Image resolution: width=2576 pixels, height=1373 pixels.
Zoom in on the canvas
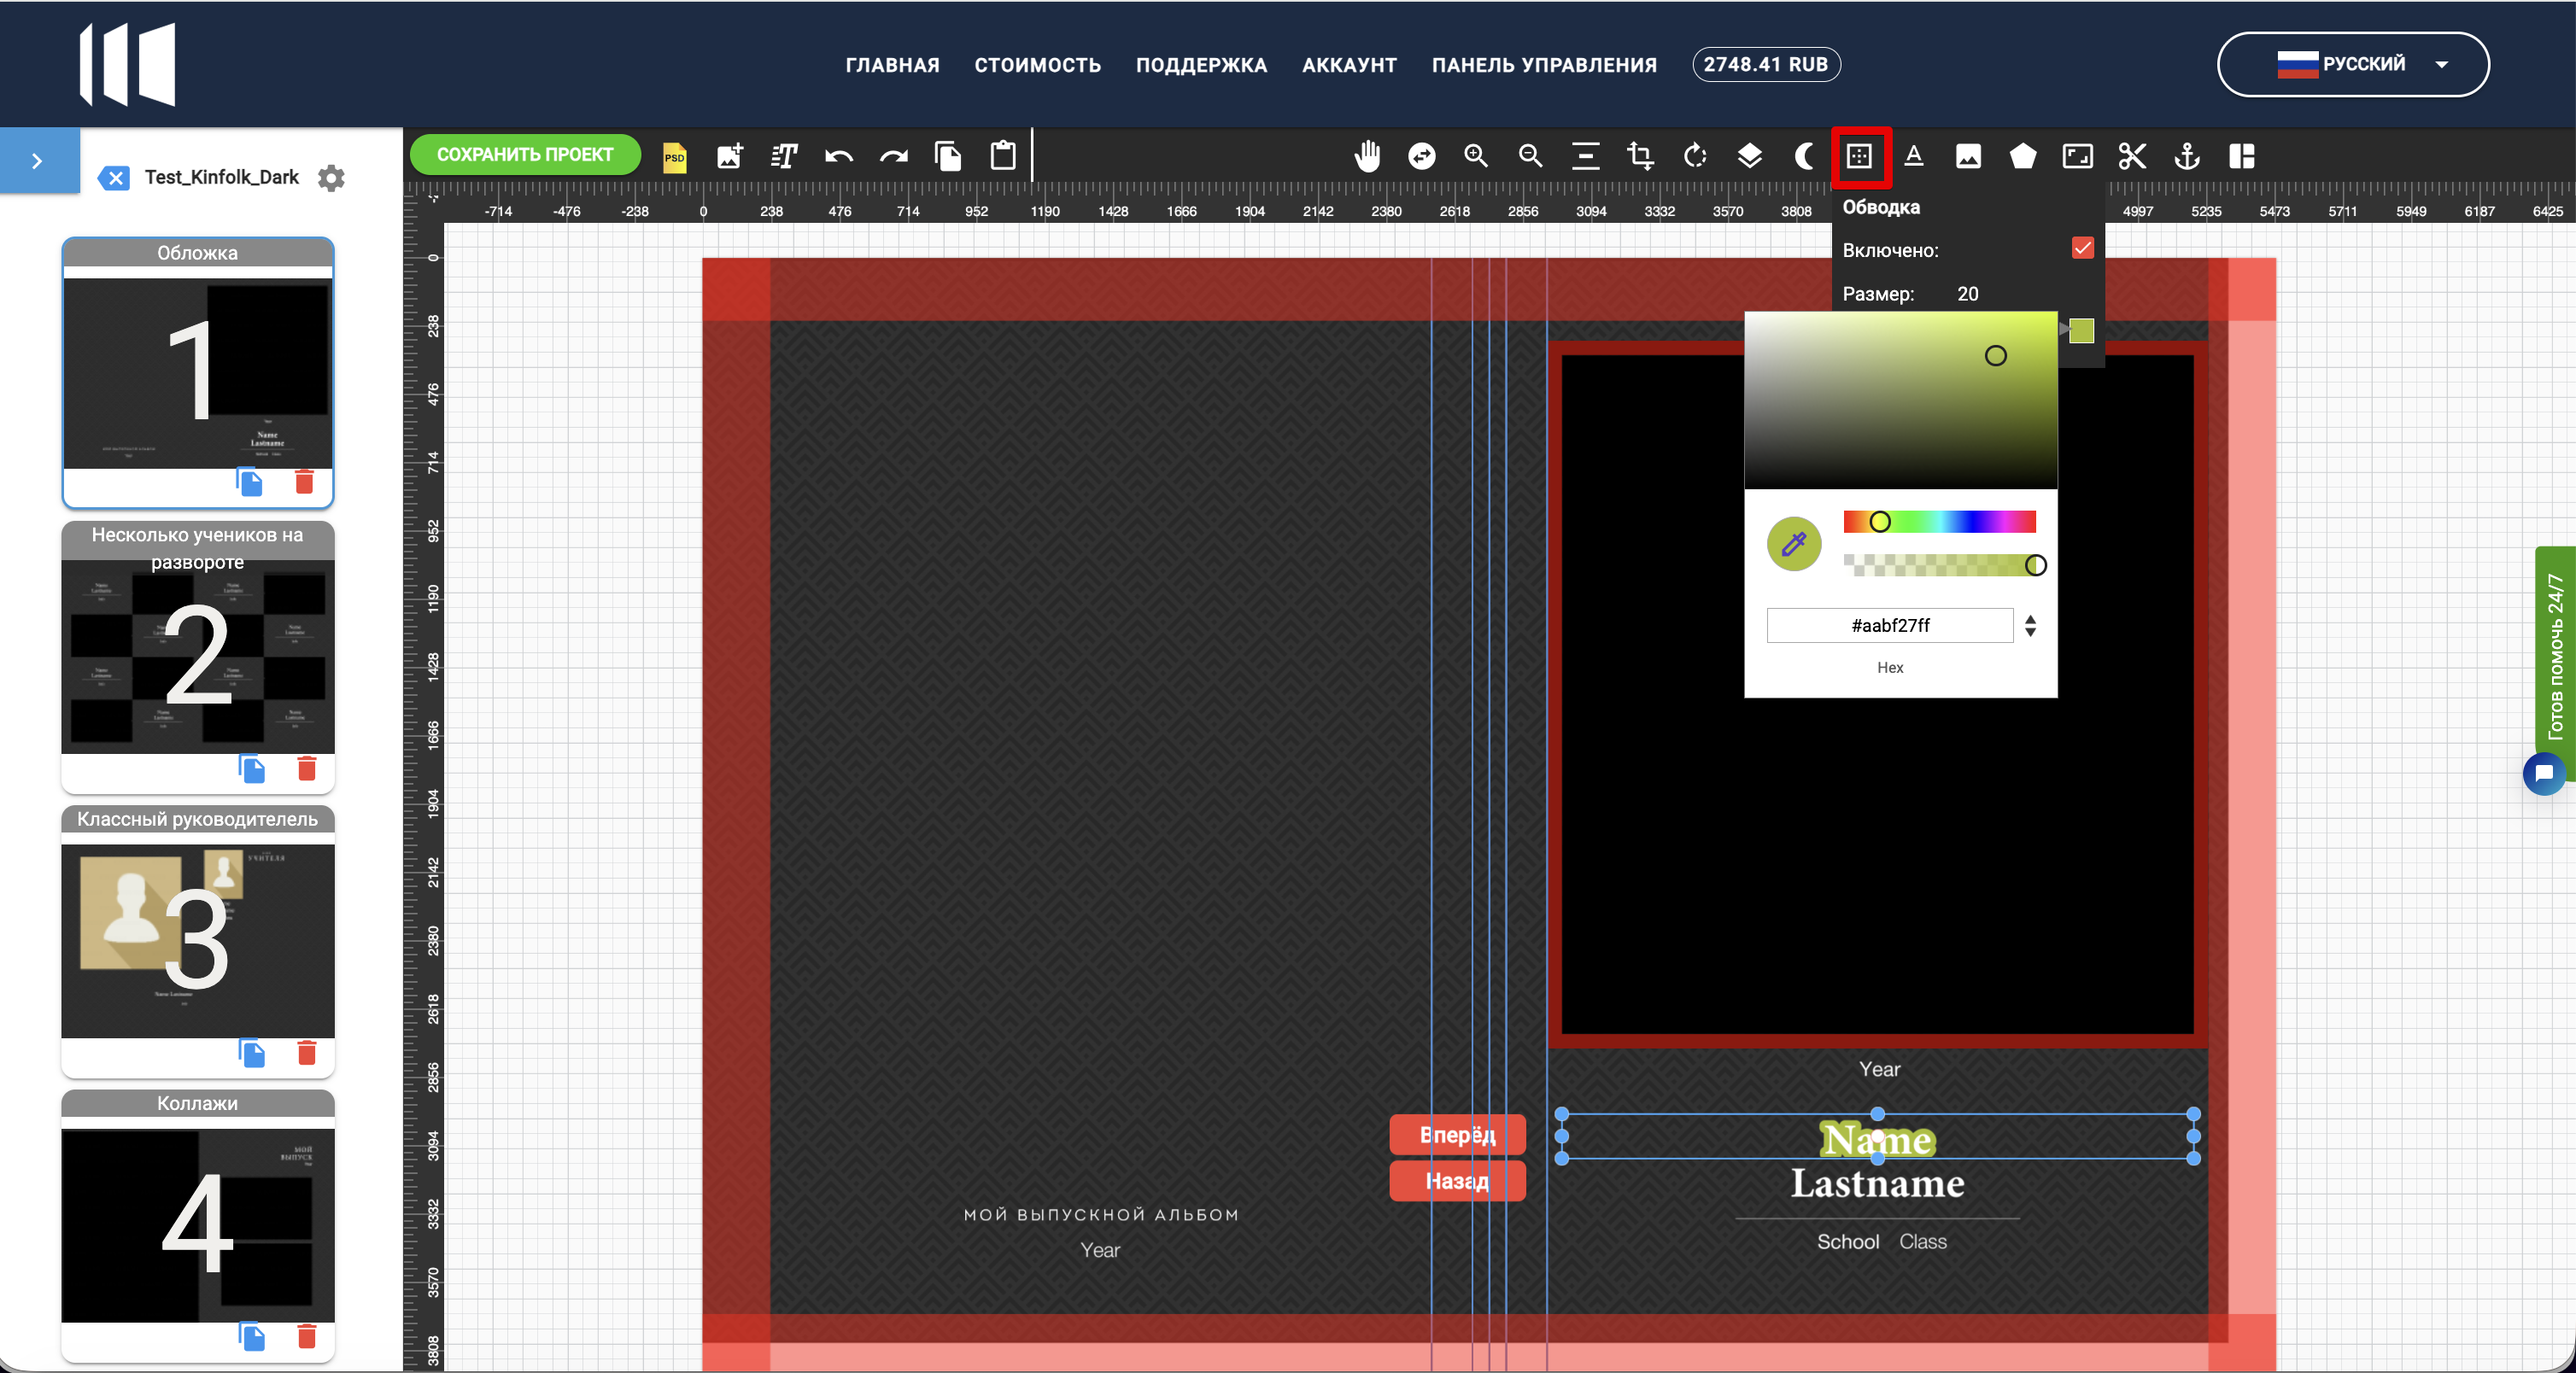(x=1476, y=156)
